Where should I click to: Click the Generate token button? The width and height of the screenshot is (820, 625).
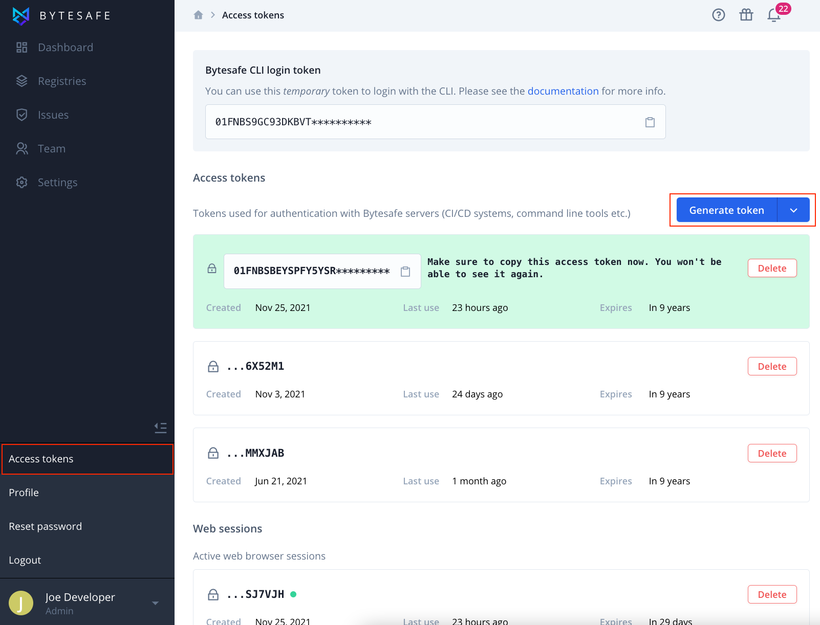[726, 210]
